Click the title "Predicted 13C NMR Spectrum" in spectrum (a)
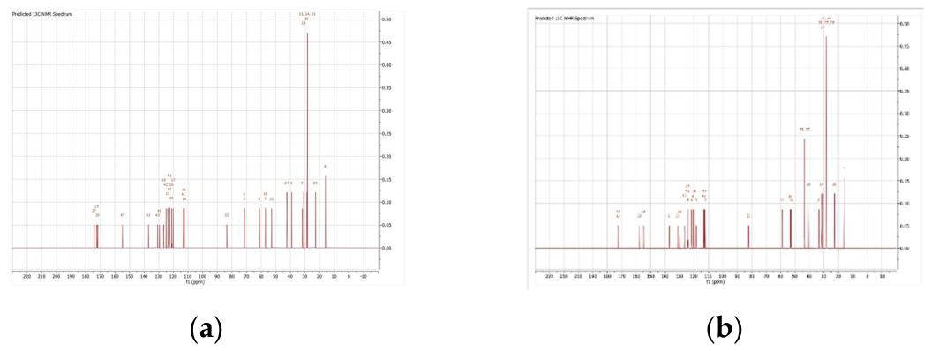Viewport: 931px width, 351px height. [42, 14]
